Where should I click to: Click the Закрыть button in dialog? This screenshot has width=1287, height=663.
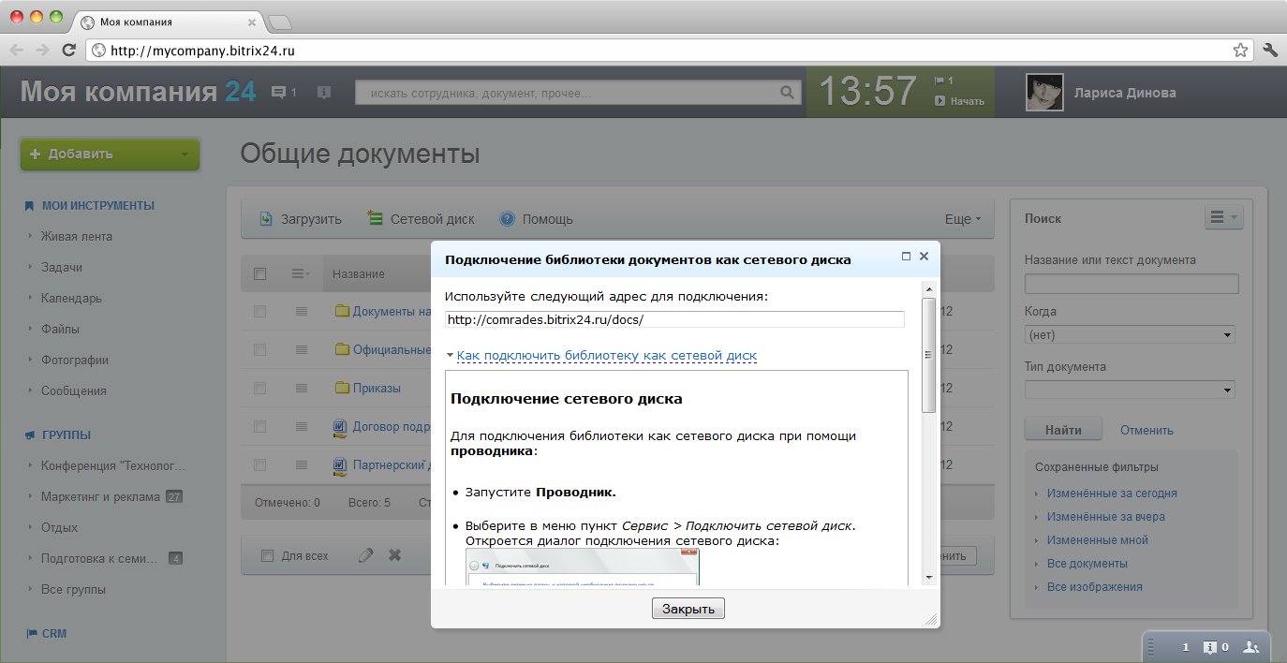[x=688, y=609]
